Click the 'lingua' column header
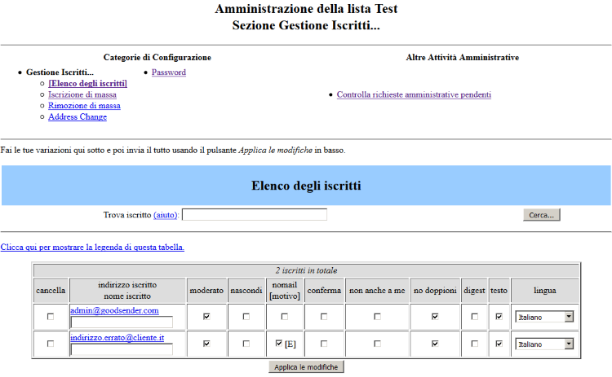Screen dimensions: 612x377 pos(545,291)
